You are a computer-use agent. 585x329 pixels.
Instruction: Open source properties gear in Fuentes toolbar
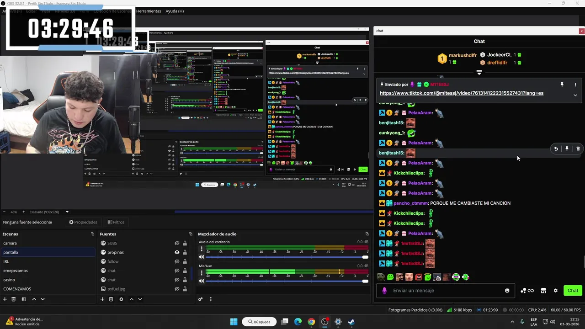coord(121,299)
